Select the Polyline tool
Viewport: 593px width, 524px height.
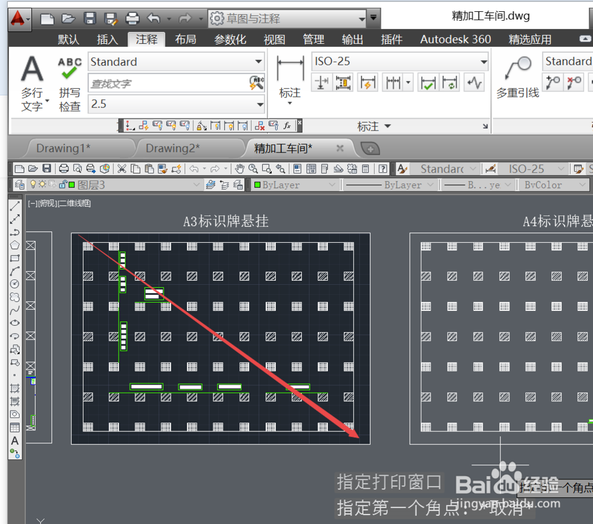(x=15, y=232)
